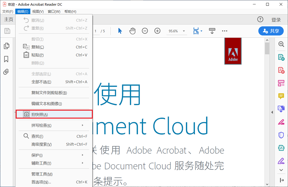Open the 帮助 menu
This screenshot has width=288, height=187.
70,12
